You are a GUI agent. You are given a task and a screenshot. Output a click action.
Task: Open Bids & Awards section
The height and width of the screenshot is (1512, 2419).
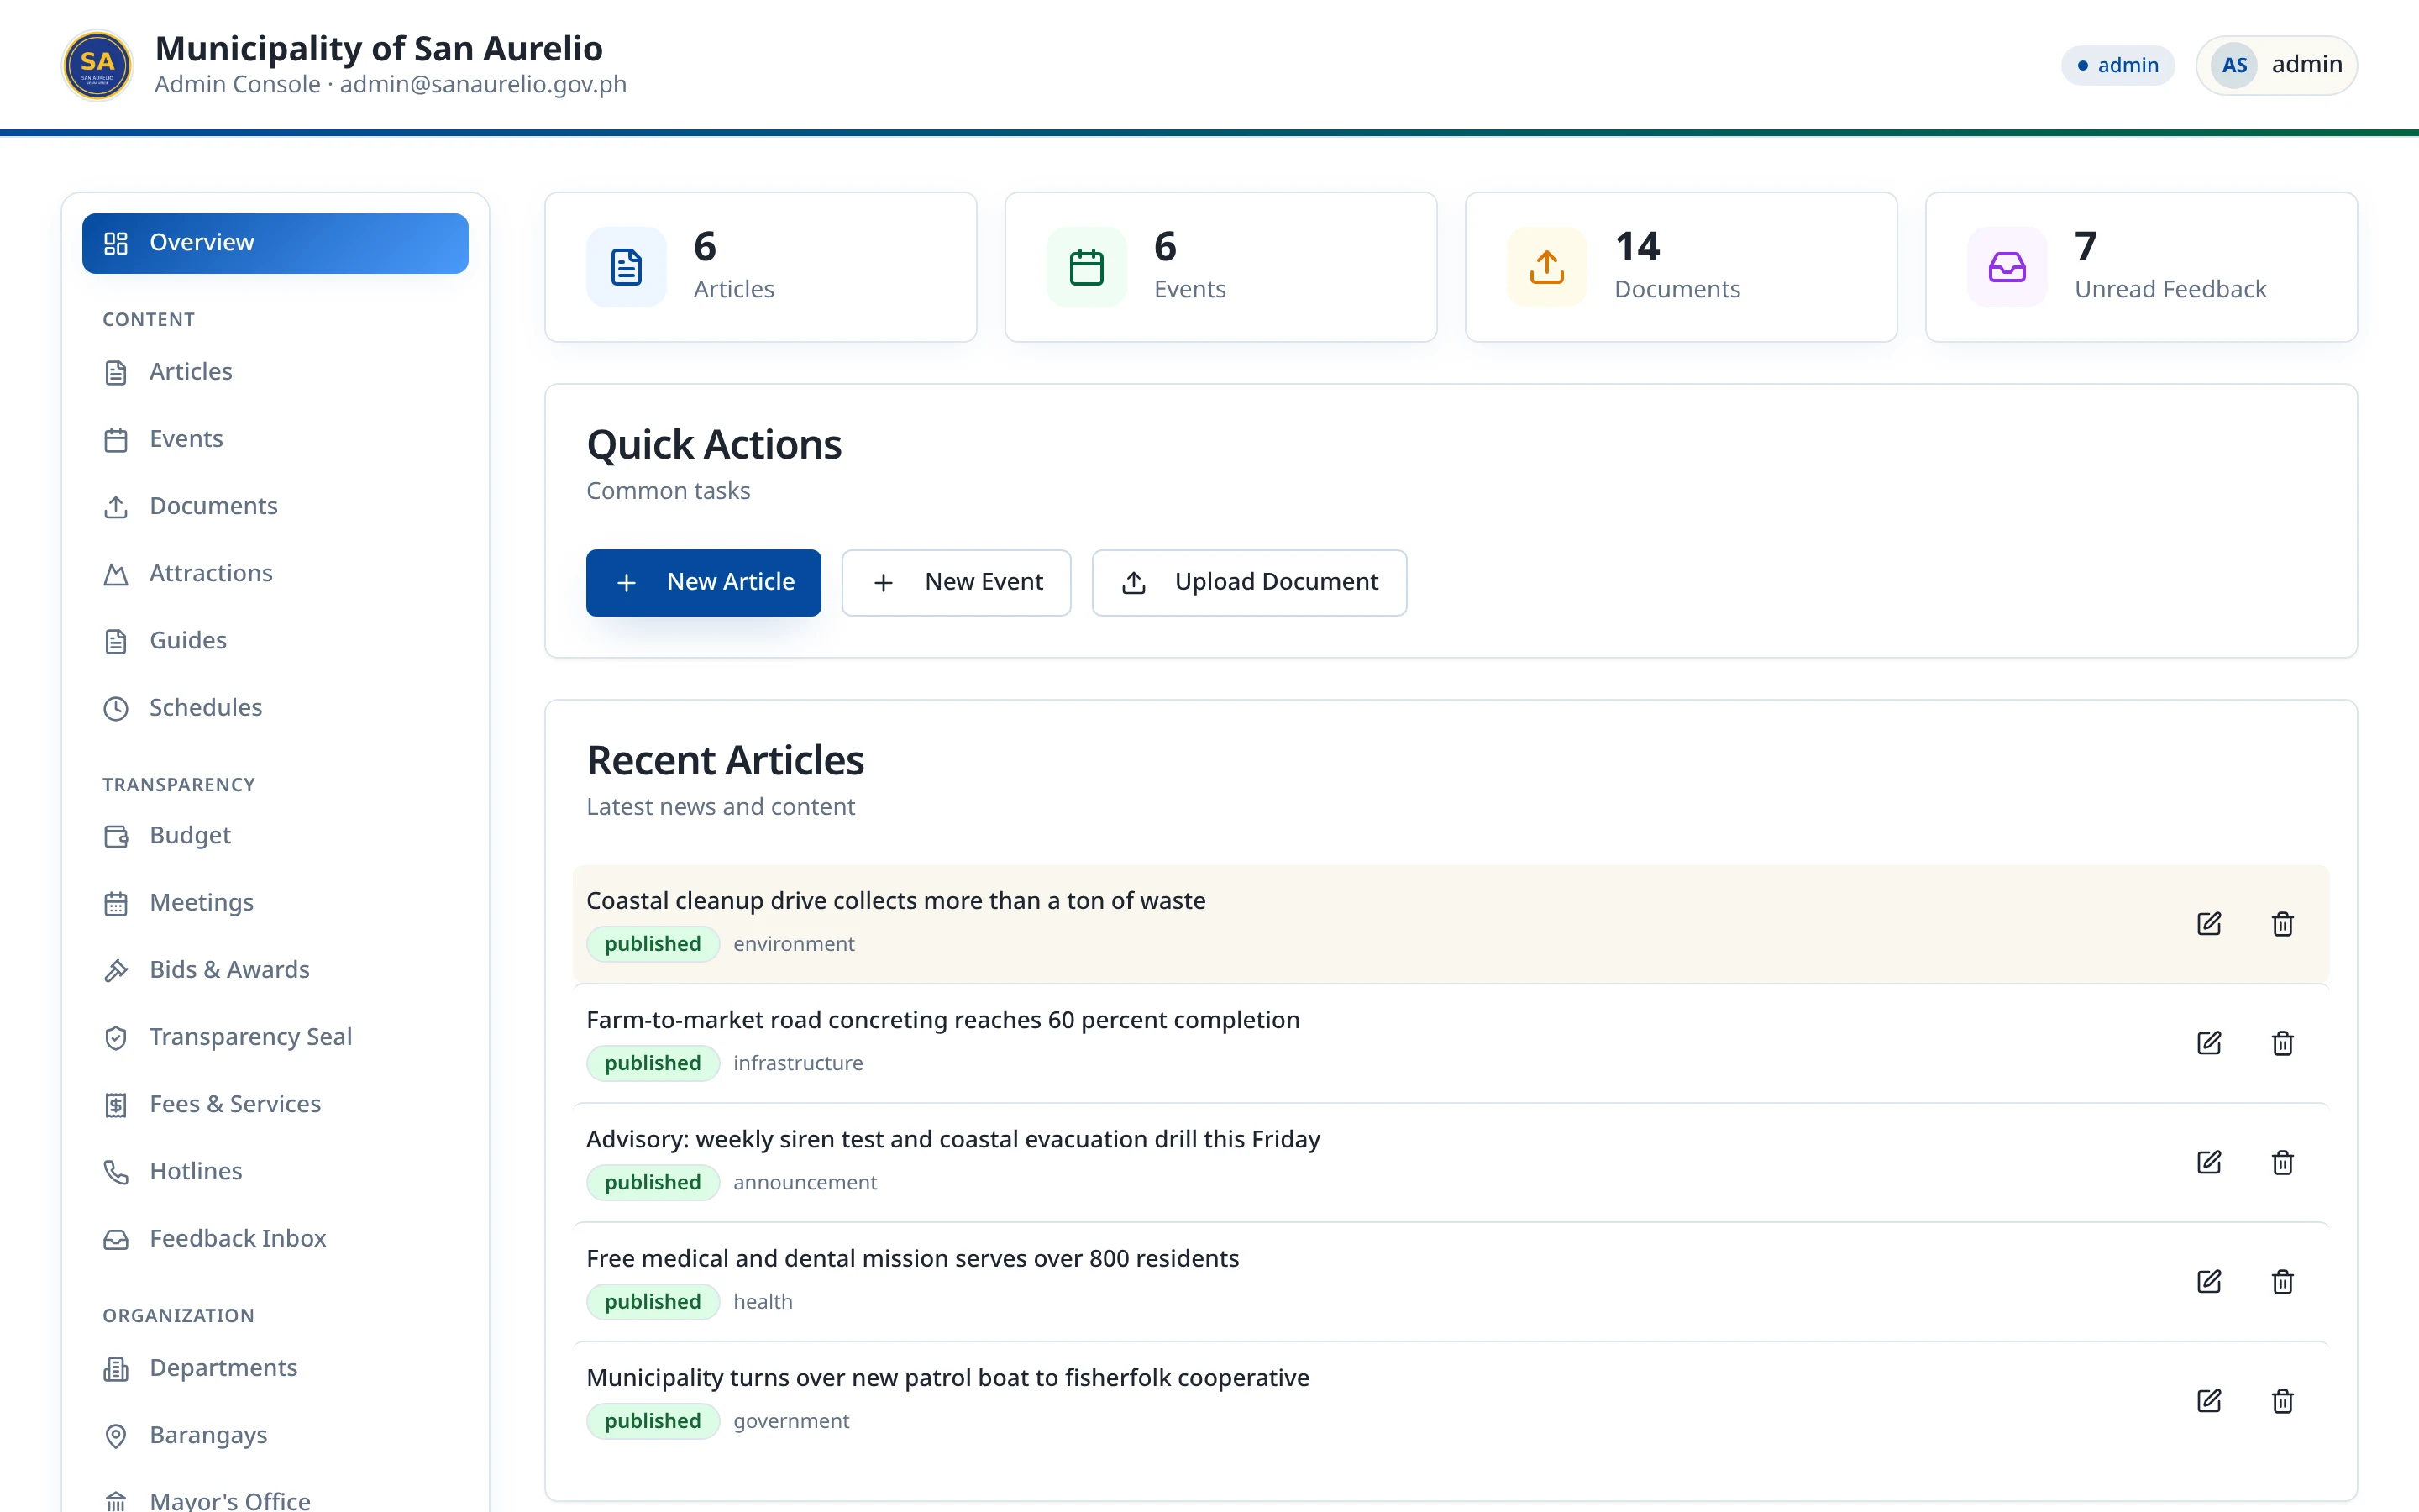[275, 970]
